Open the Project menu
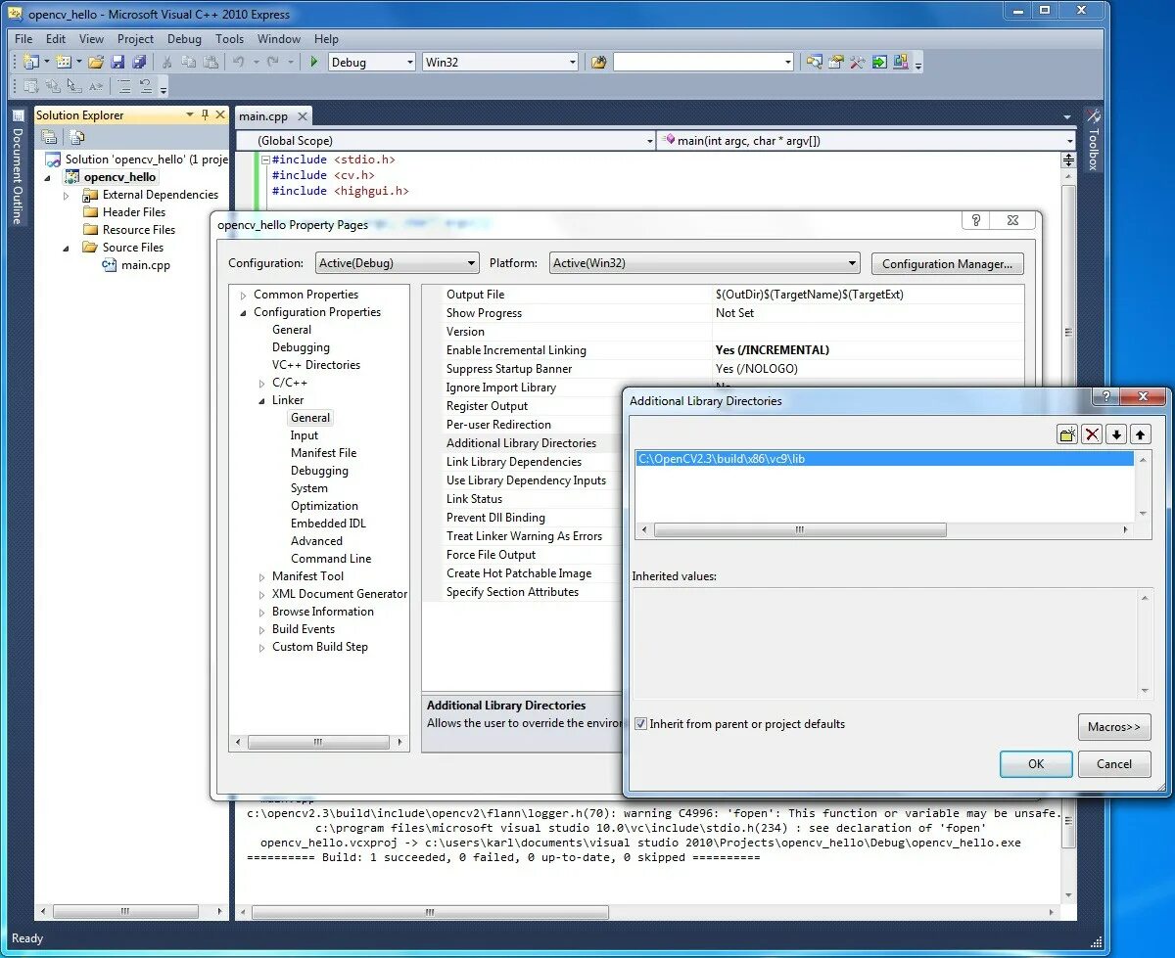 coord(135,39)
